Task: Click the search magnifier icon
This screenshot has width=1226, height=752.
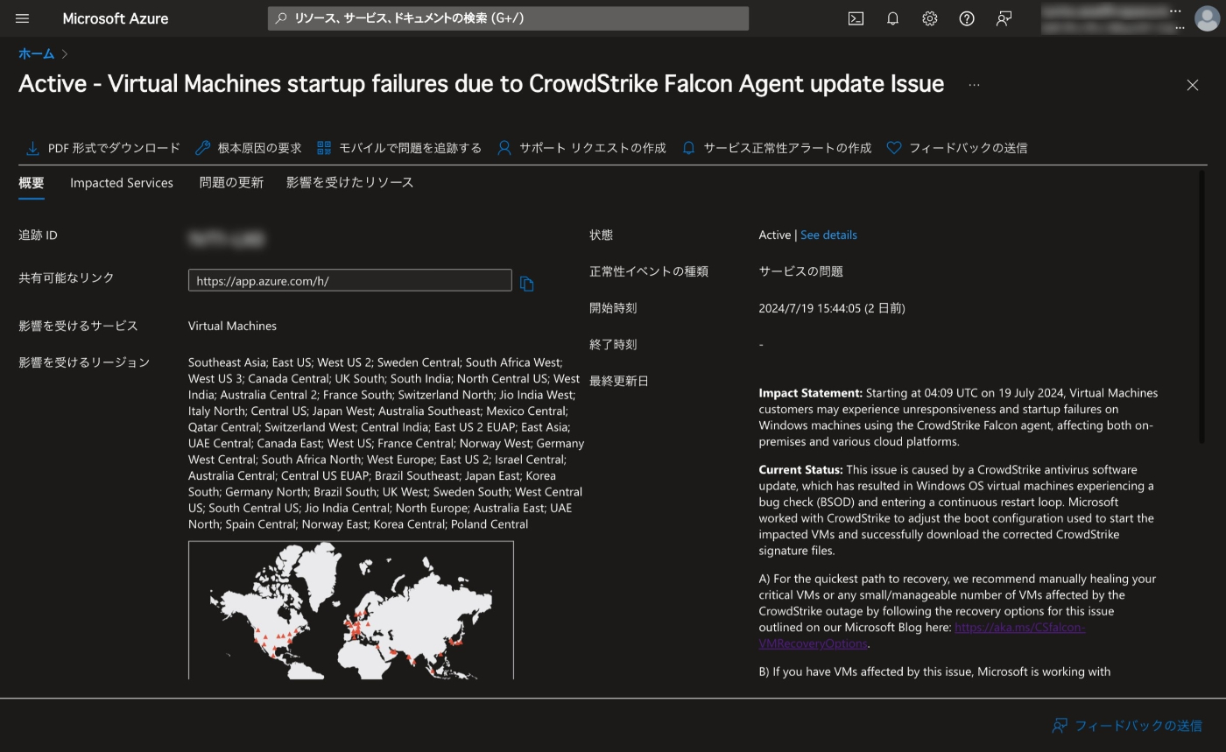Action: 281,18
